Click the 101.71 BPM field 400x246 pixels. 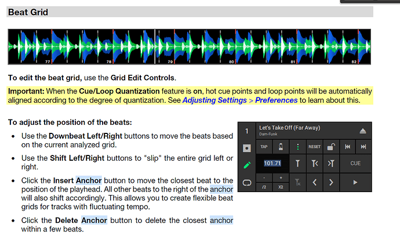tap(272, 164)
